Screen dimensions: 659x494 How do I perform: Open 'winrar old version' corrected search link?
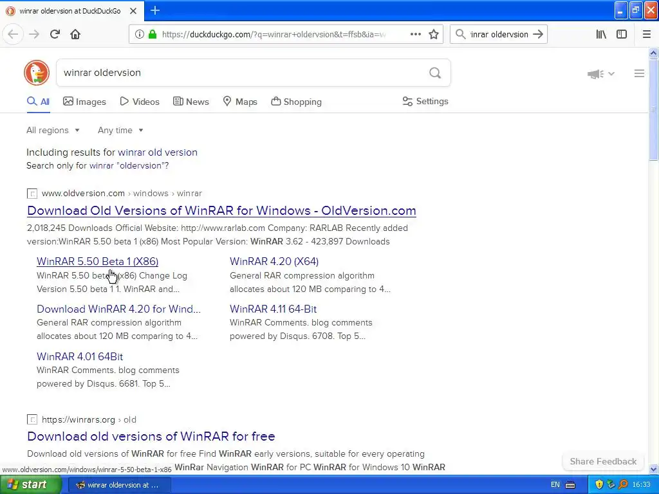[158, 152]
